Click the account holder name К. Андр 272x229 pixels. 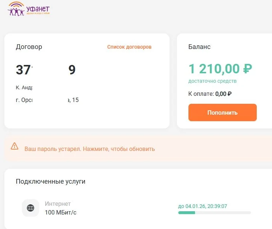tap(24, 87)
